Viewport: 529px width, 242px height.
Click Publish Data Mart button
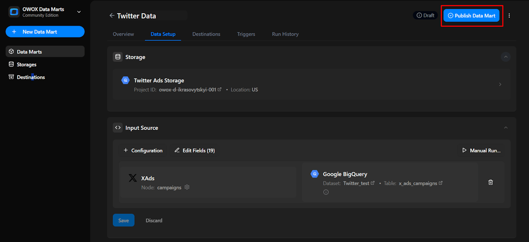point(471,16)
